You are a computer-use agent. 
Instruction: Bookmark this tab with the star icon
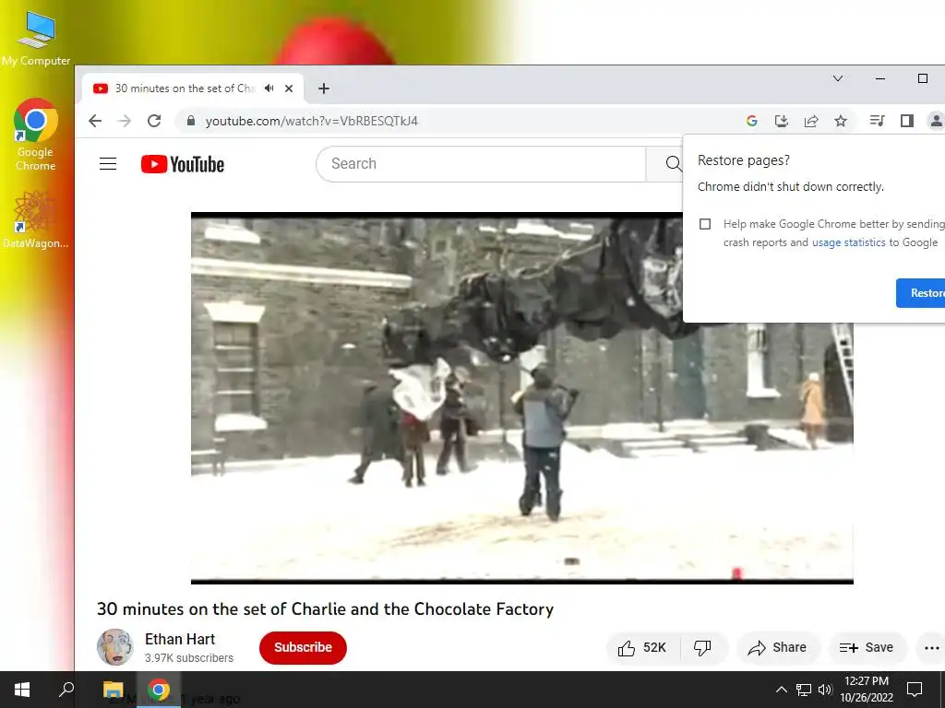coord(841,121)
